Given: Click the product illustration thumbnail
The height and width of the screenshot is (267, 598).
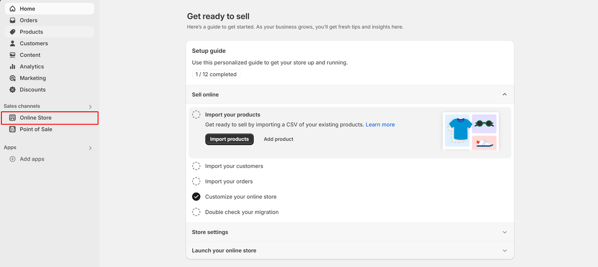Looking at the screenshot, I should click(x=470, y=131).
